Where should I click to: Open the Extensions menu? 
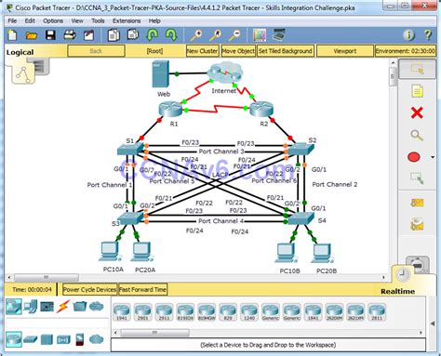click(127, 20)
